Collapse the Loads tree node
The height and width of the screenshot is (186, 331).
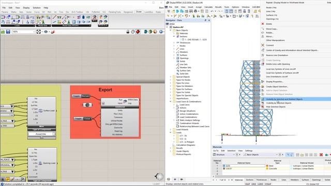coord(171,133)
